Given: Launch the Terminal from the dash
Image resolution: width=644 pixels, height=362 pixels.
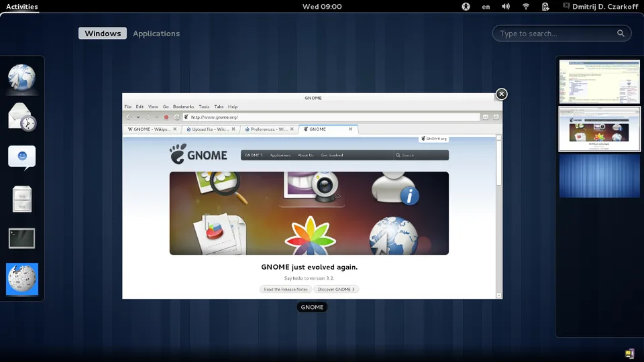Looking at the screenshot, I should (x=22, y=238).
